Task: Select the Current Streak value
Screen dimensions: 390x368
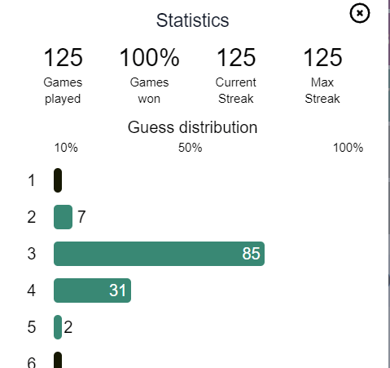Action: 236,57
